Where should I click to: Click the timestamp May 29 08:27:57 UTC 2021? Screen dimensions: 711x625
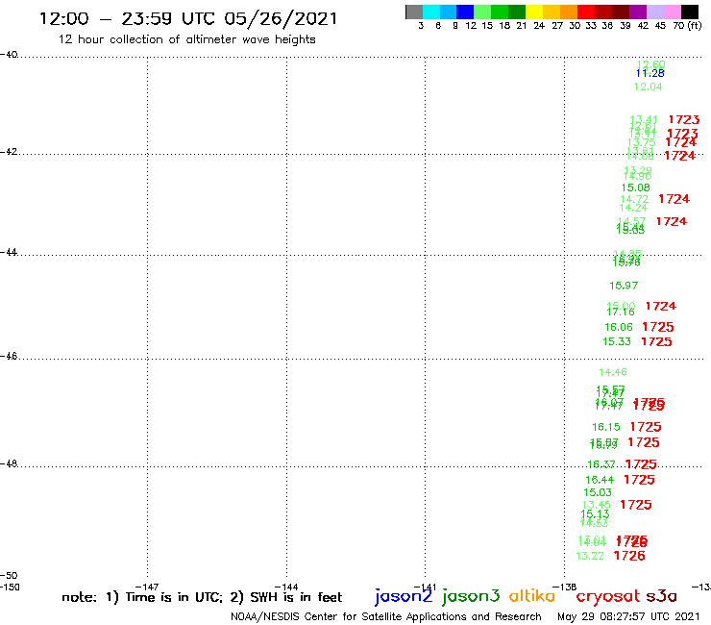(x=628, y=616)
